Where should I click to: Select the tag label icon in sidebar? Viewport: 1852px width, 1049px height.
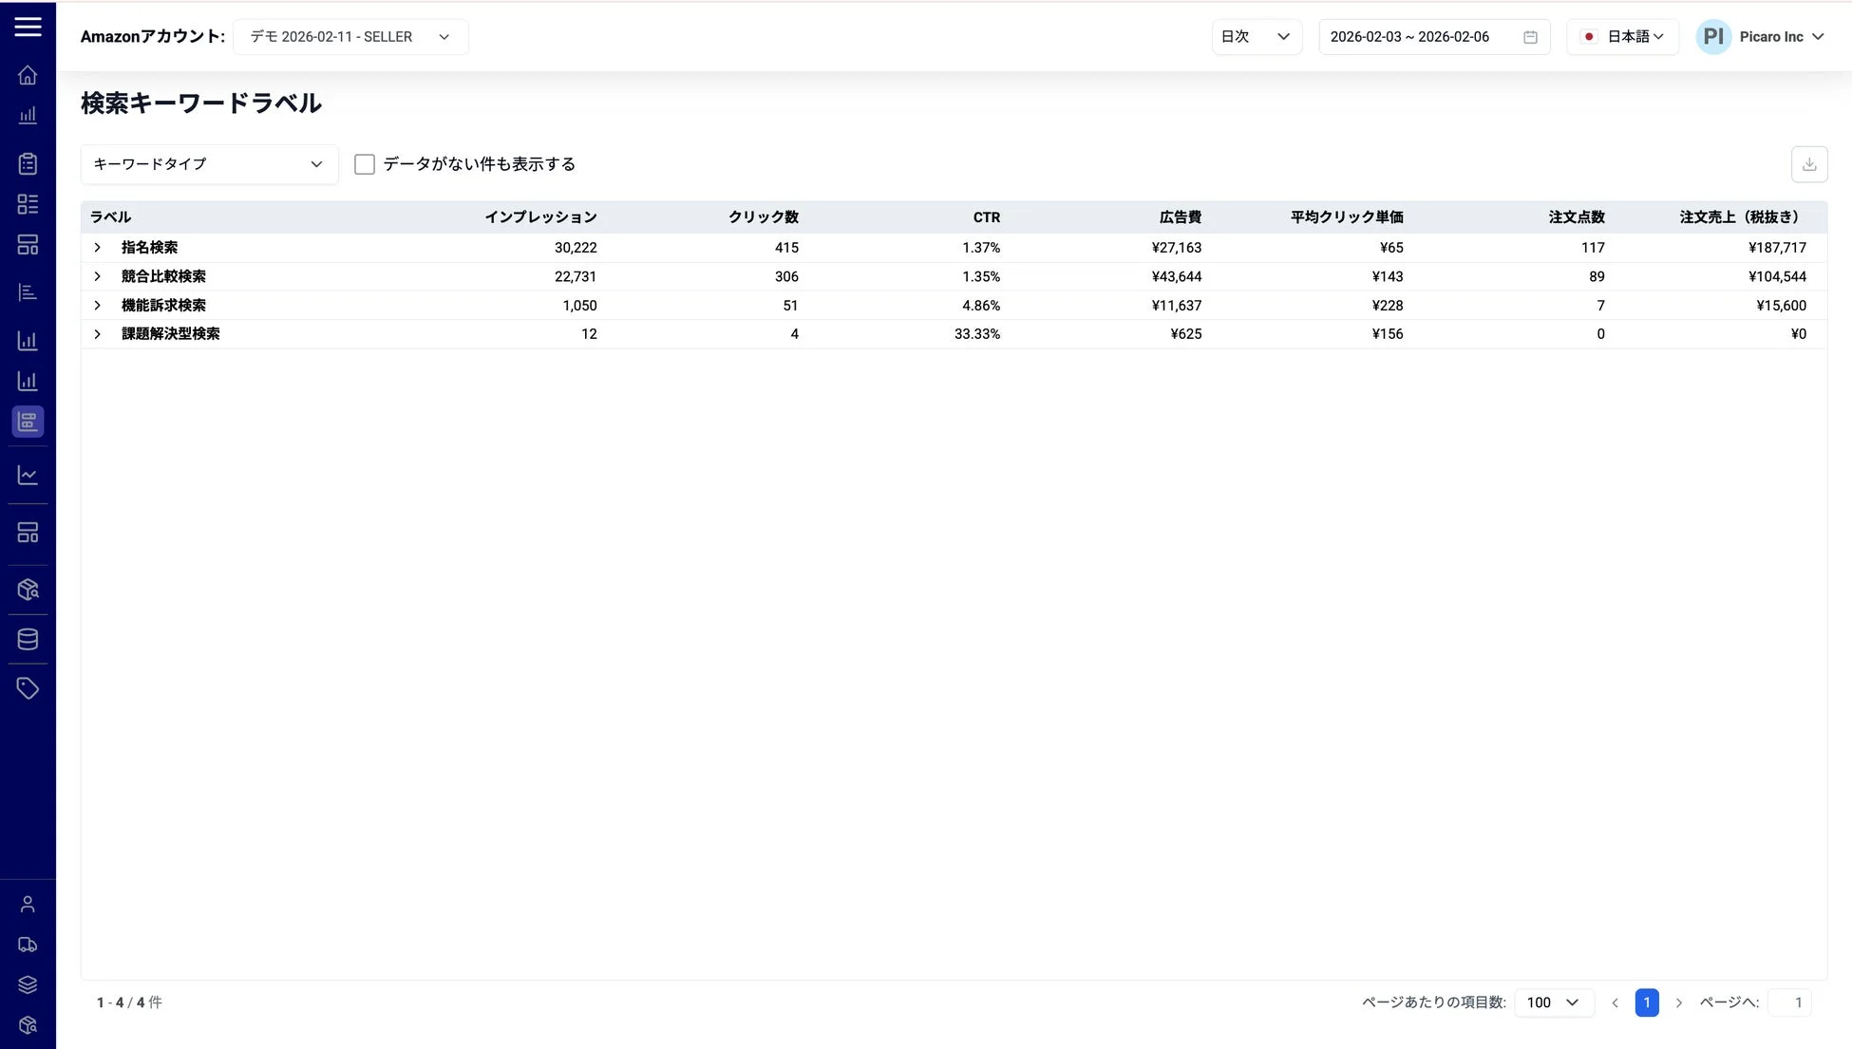28,687
